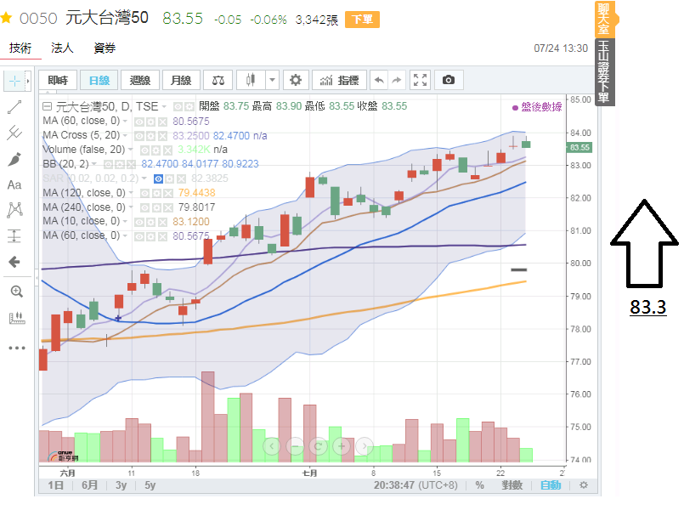Toggle 自動 auto scale
Screen dimensions: 684x510
(x=551, y=485)
